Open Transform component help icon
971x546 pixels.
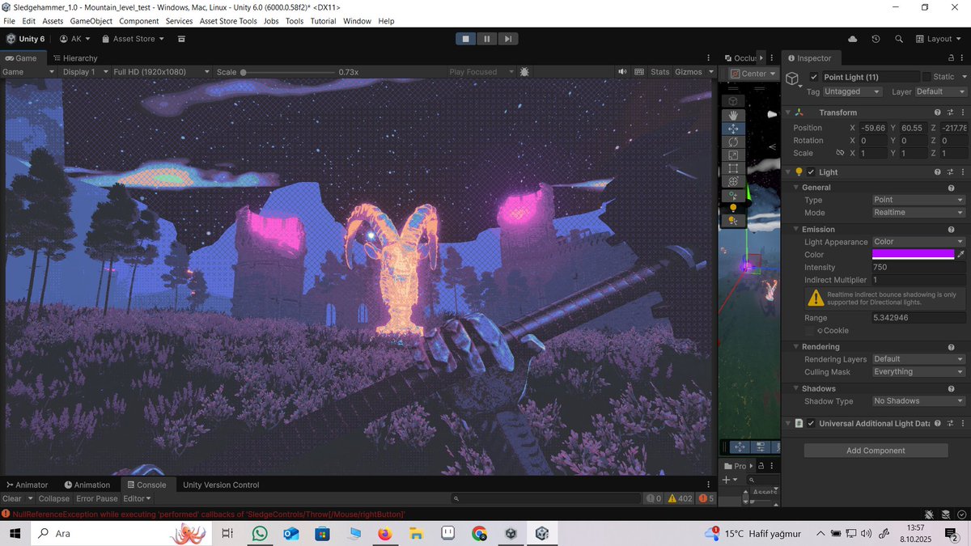point(937,112)
